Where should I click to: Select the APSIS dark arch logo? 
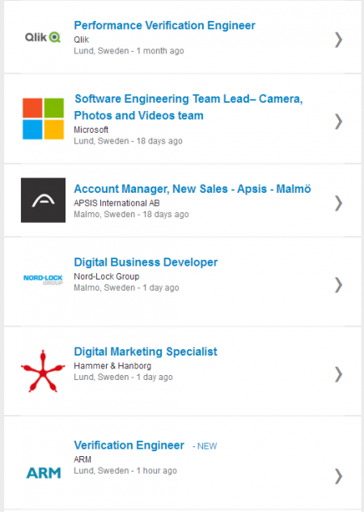[x=43, y=200]
